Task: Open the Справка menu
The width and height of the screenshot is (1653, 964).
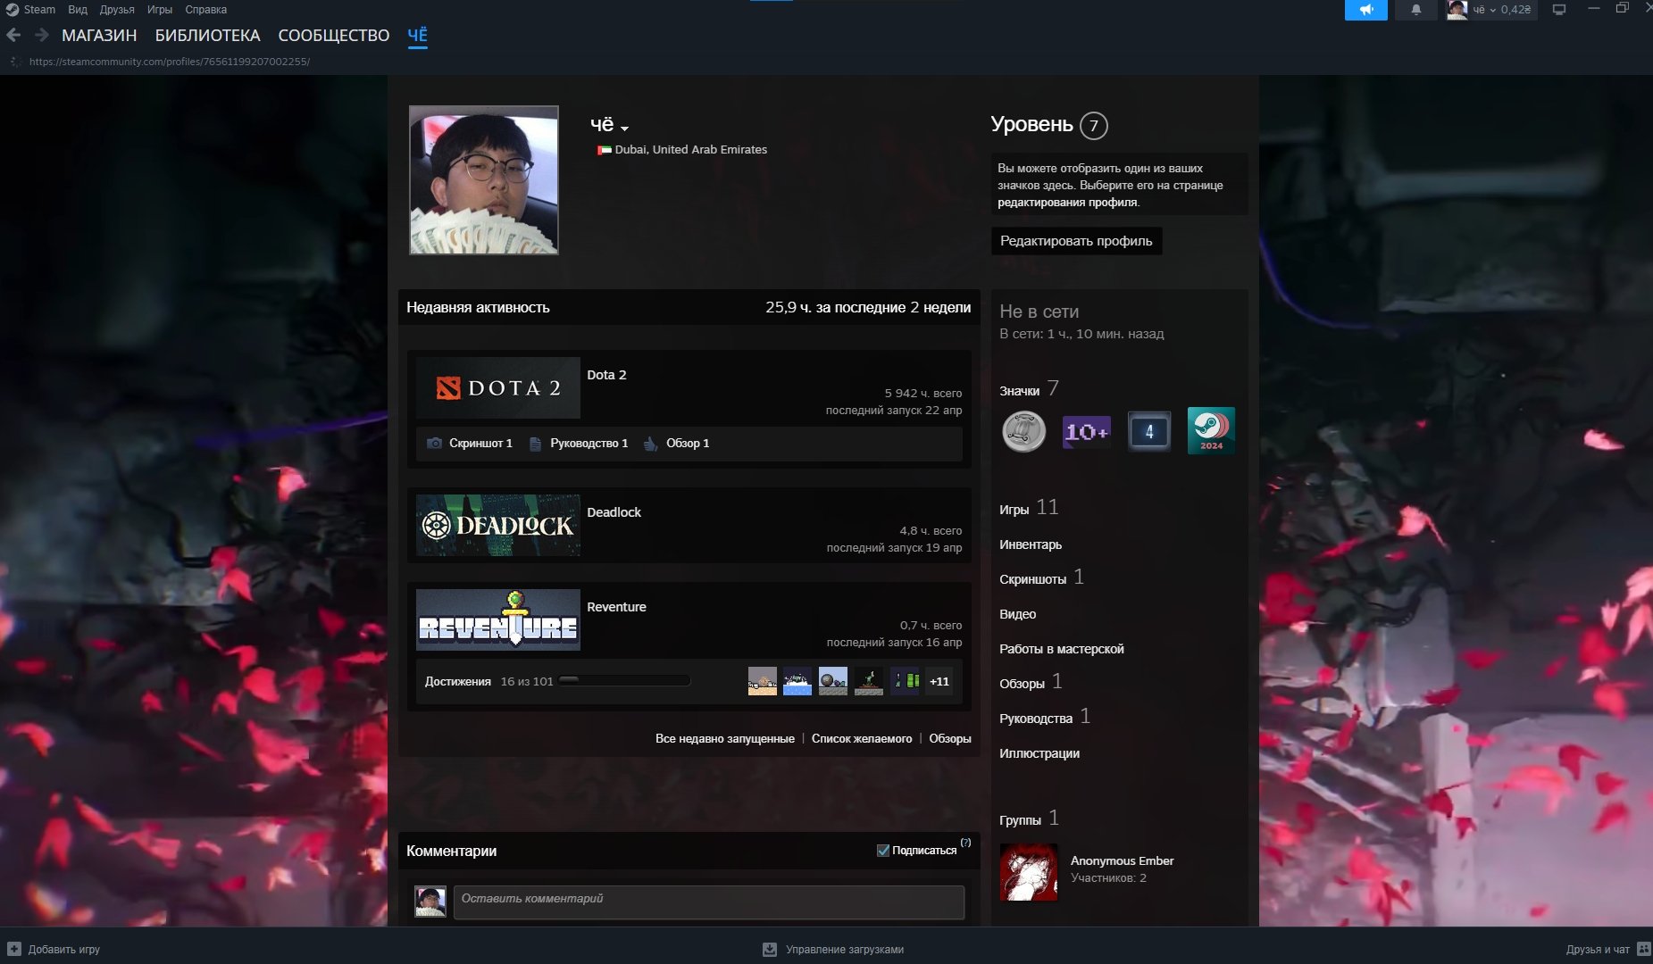Action: [205, 10]
